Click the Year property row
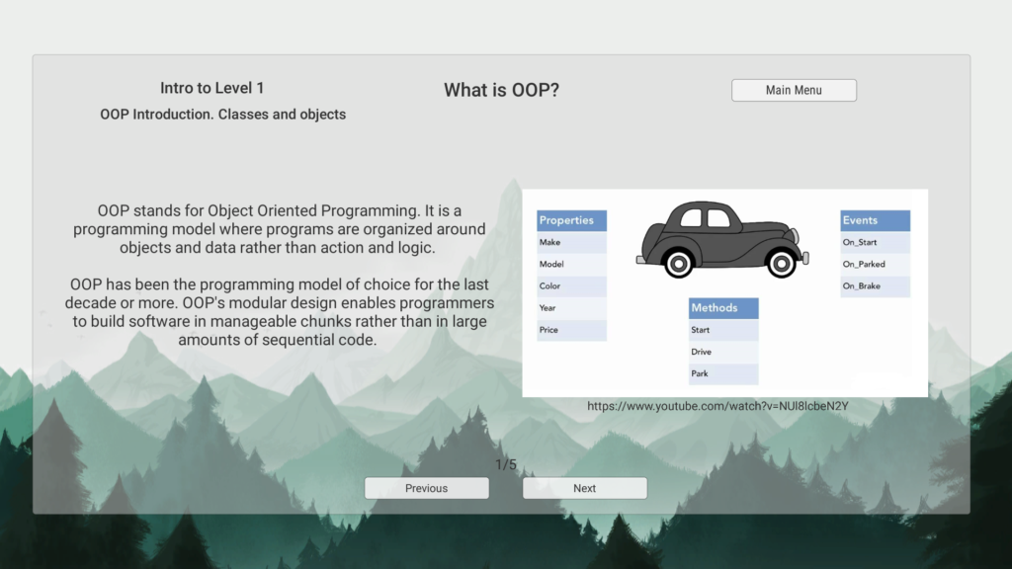The width and height of the screenshot is (1012, 569). coord(571,308)
